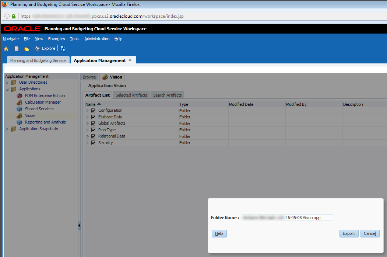
Task: Collapse the left pane splitter arrow
Action: pos(79,225)
